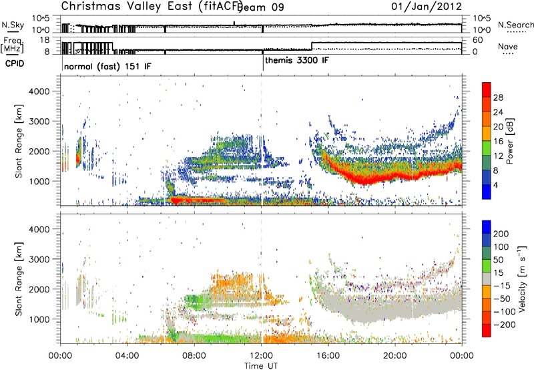Click the red strong-power band near 18:00
The height and width of the screenshot is (370, 534).
coord(364,179)
